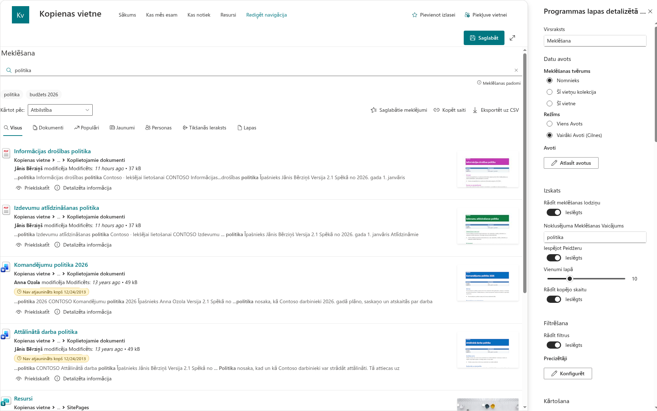Click the Saglabāt button

(484, 38)
